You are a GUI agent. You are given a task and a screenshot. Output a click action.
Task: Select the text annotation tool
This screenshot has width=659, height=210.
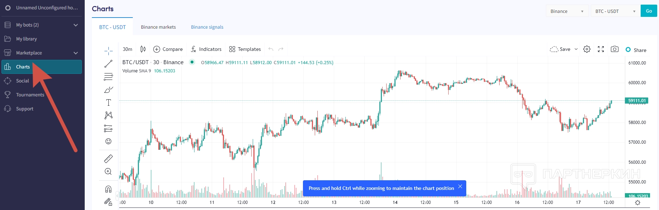108,102
